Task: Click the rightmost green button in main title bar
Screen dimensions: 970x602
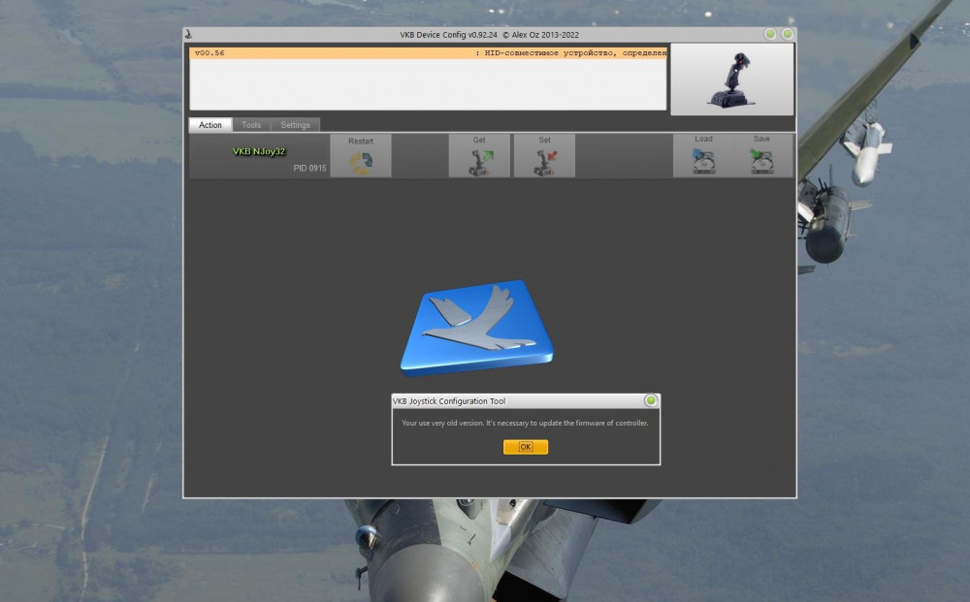Action: coord(788,34)
